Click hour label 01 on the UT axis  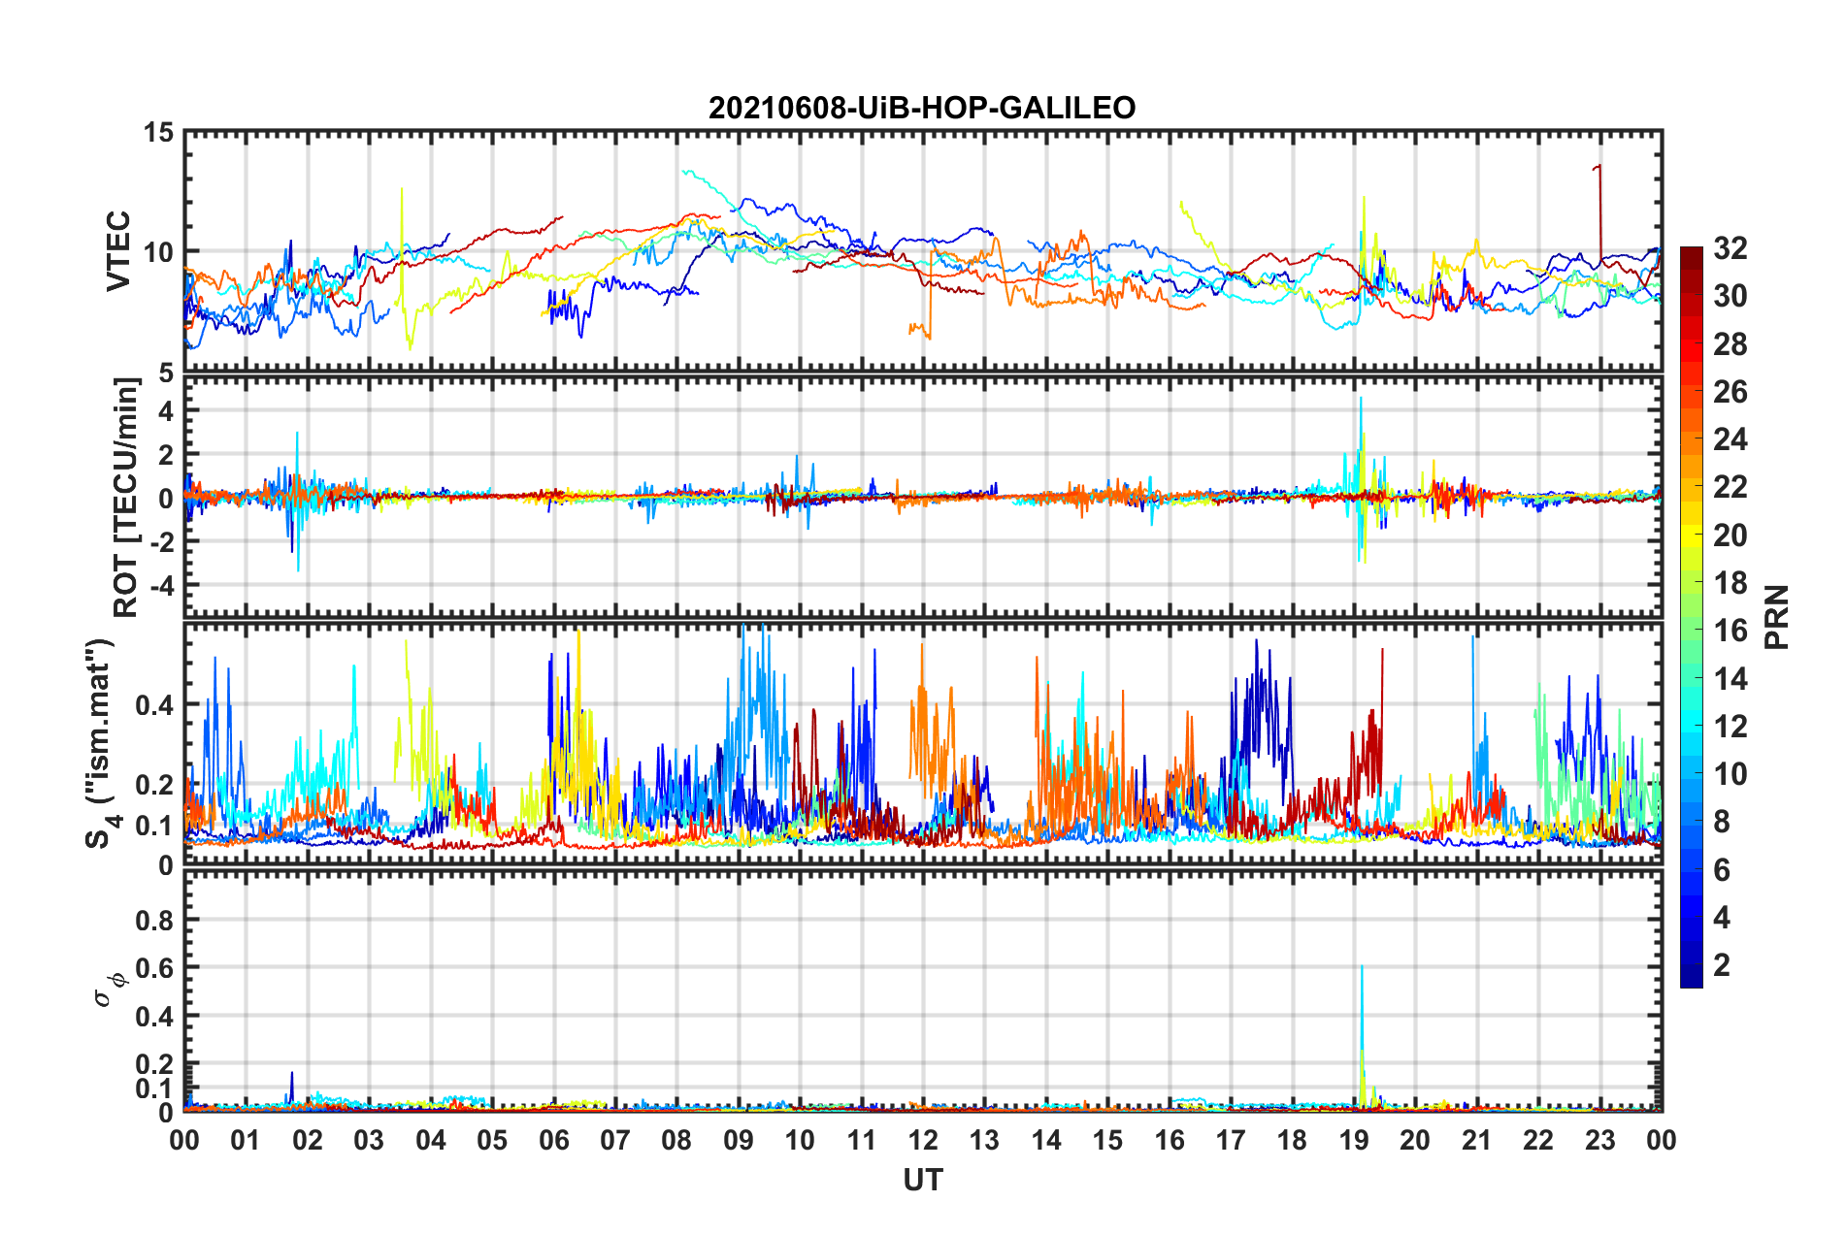(246, 1140)
